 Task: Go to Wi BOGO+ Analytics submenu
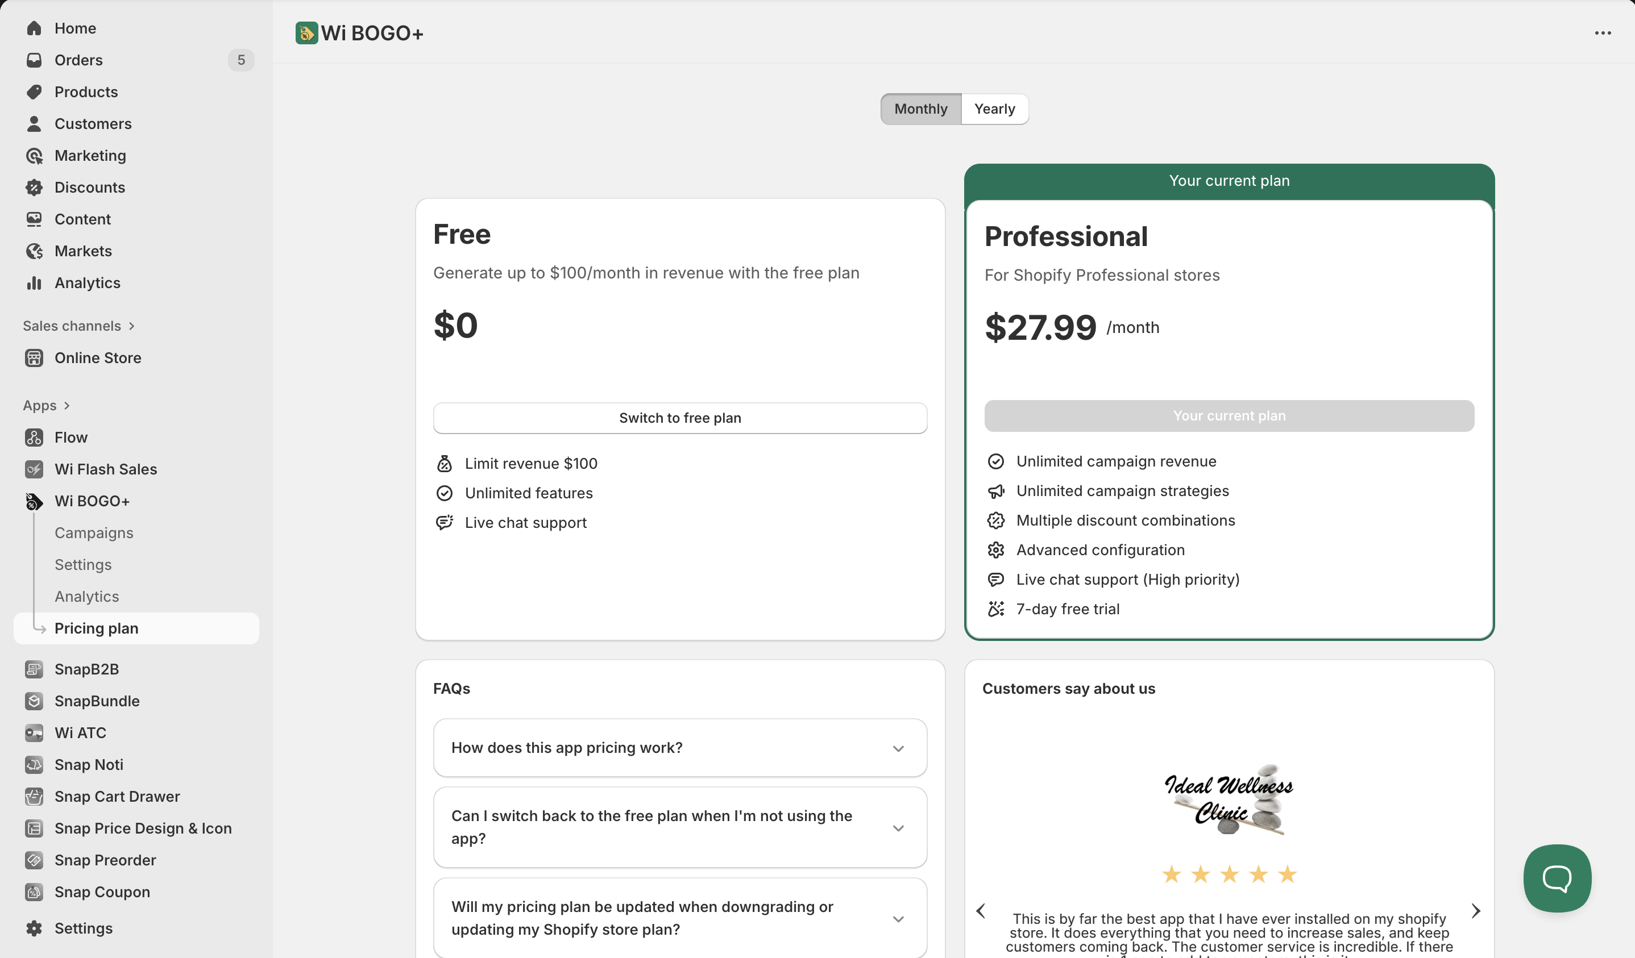click(87, 596)
